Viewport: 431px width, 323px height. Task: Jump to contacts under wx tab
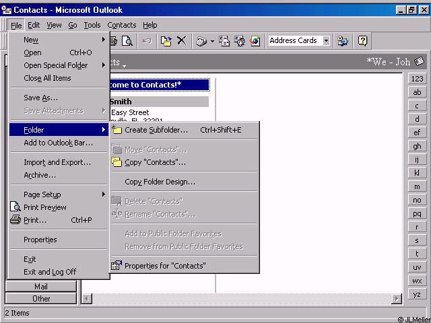coord(417,281)
